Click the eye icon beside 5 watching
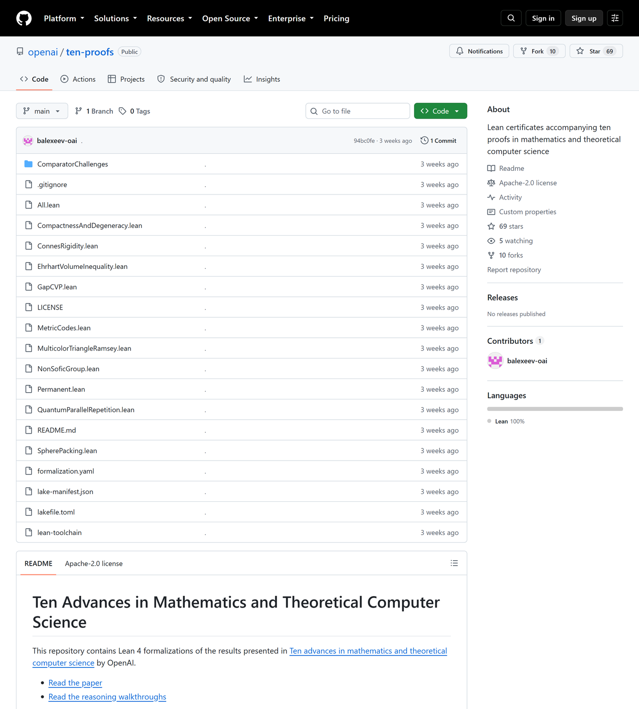This screenshot has width=639, height=709. tap(491, 241)
